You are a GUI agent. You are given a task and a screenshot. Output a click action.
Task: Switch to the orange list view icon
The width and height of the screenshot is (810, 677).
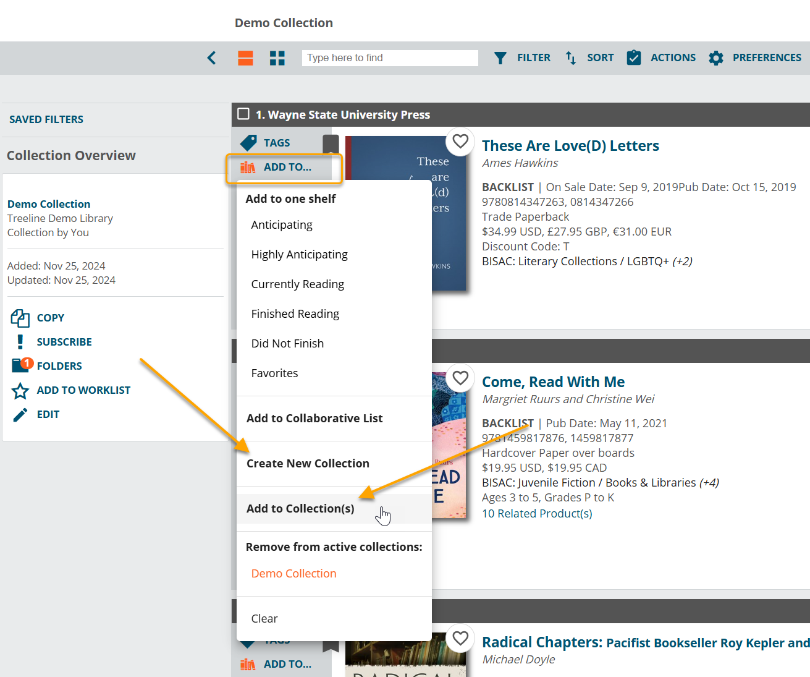[x=245, y=58]
